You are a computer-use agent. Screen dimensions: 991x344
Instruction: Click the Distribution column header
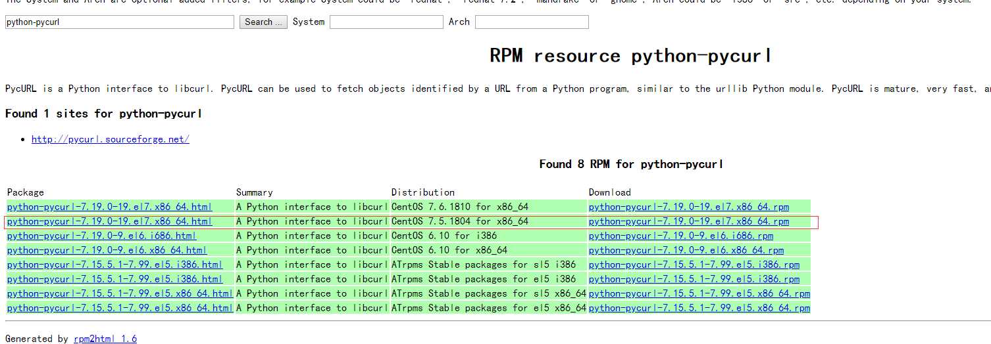[423, 192]
